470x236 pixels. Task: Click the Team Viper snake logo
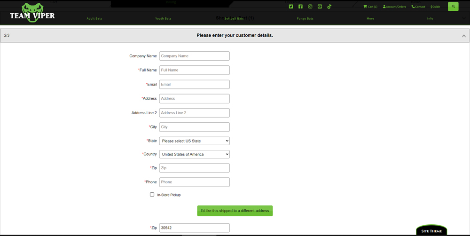click(x=32, y=12)
